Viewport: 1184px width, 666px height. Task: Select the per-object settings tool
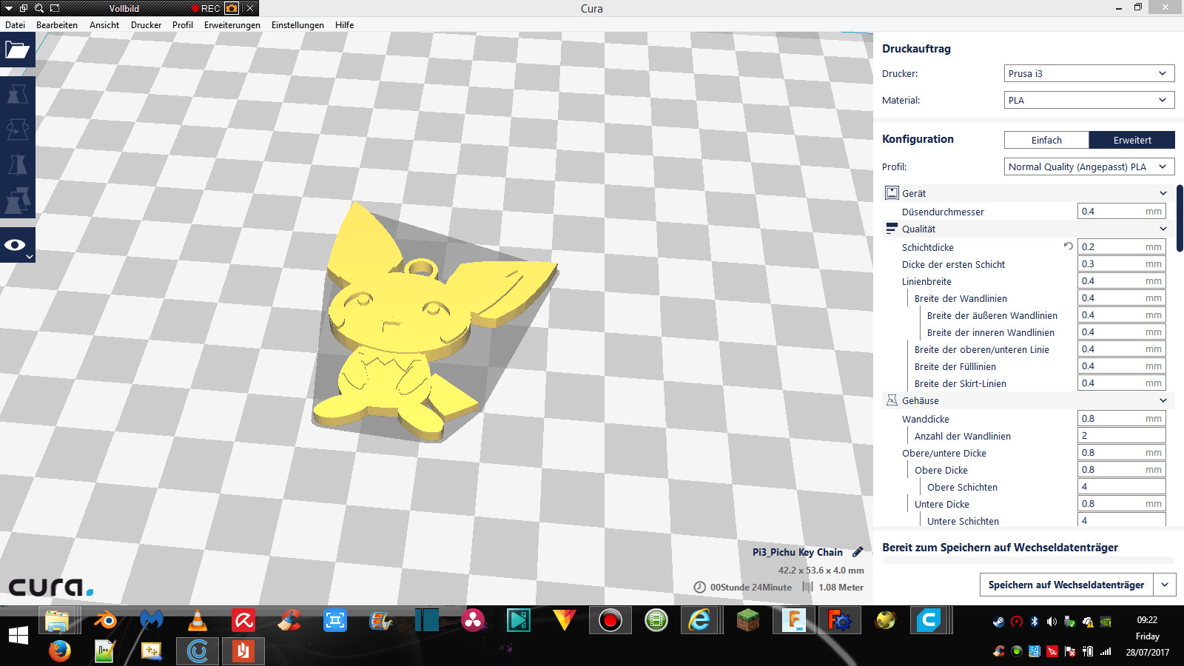pyautogui.click(x=17, y=201)
